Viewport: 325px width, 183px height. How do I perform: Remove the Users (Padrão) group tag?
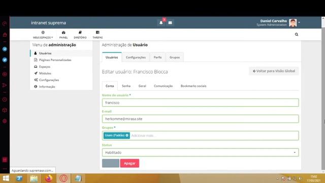[127, 135]
